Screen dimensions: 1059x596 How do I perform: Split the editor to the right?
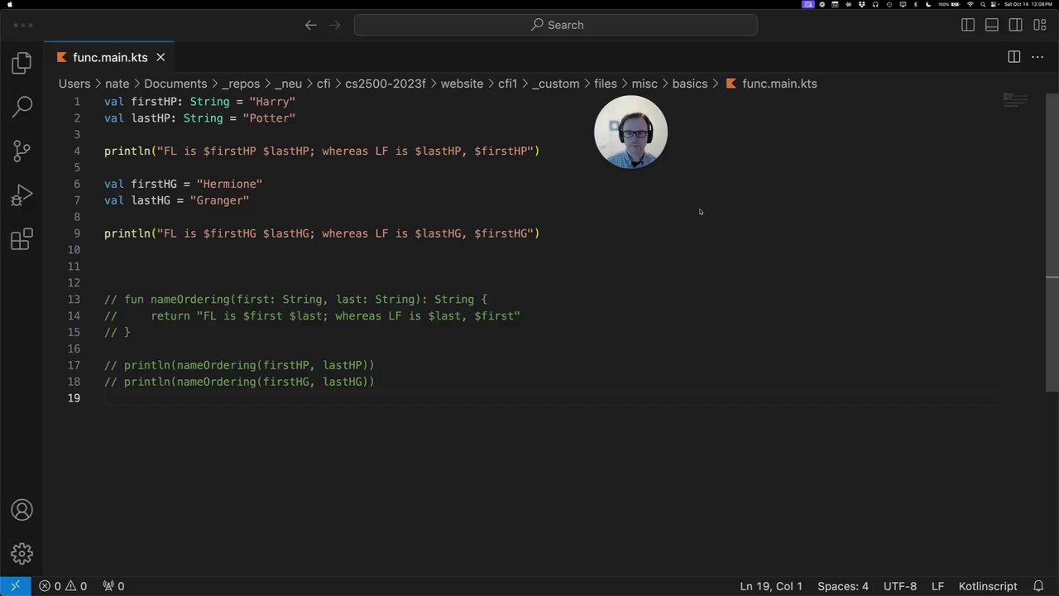pos(1014,57)
